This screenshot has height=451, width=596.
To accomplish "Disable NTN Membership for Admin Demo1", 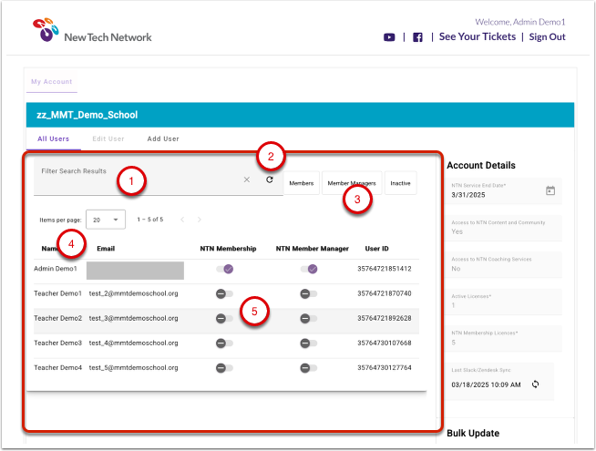I will tap(224, 269).
